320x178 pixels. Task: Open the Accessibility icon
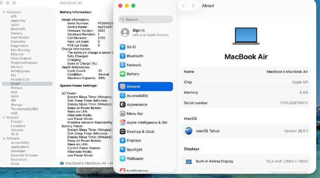(x=122, y=95)
